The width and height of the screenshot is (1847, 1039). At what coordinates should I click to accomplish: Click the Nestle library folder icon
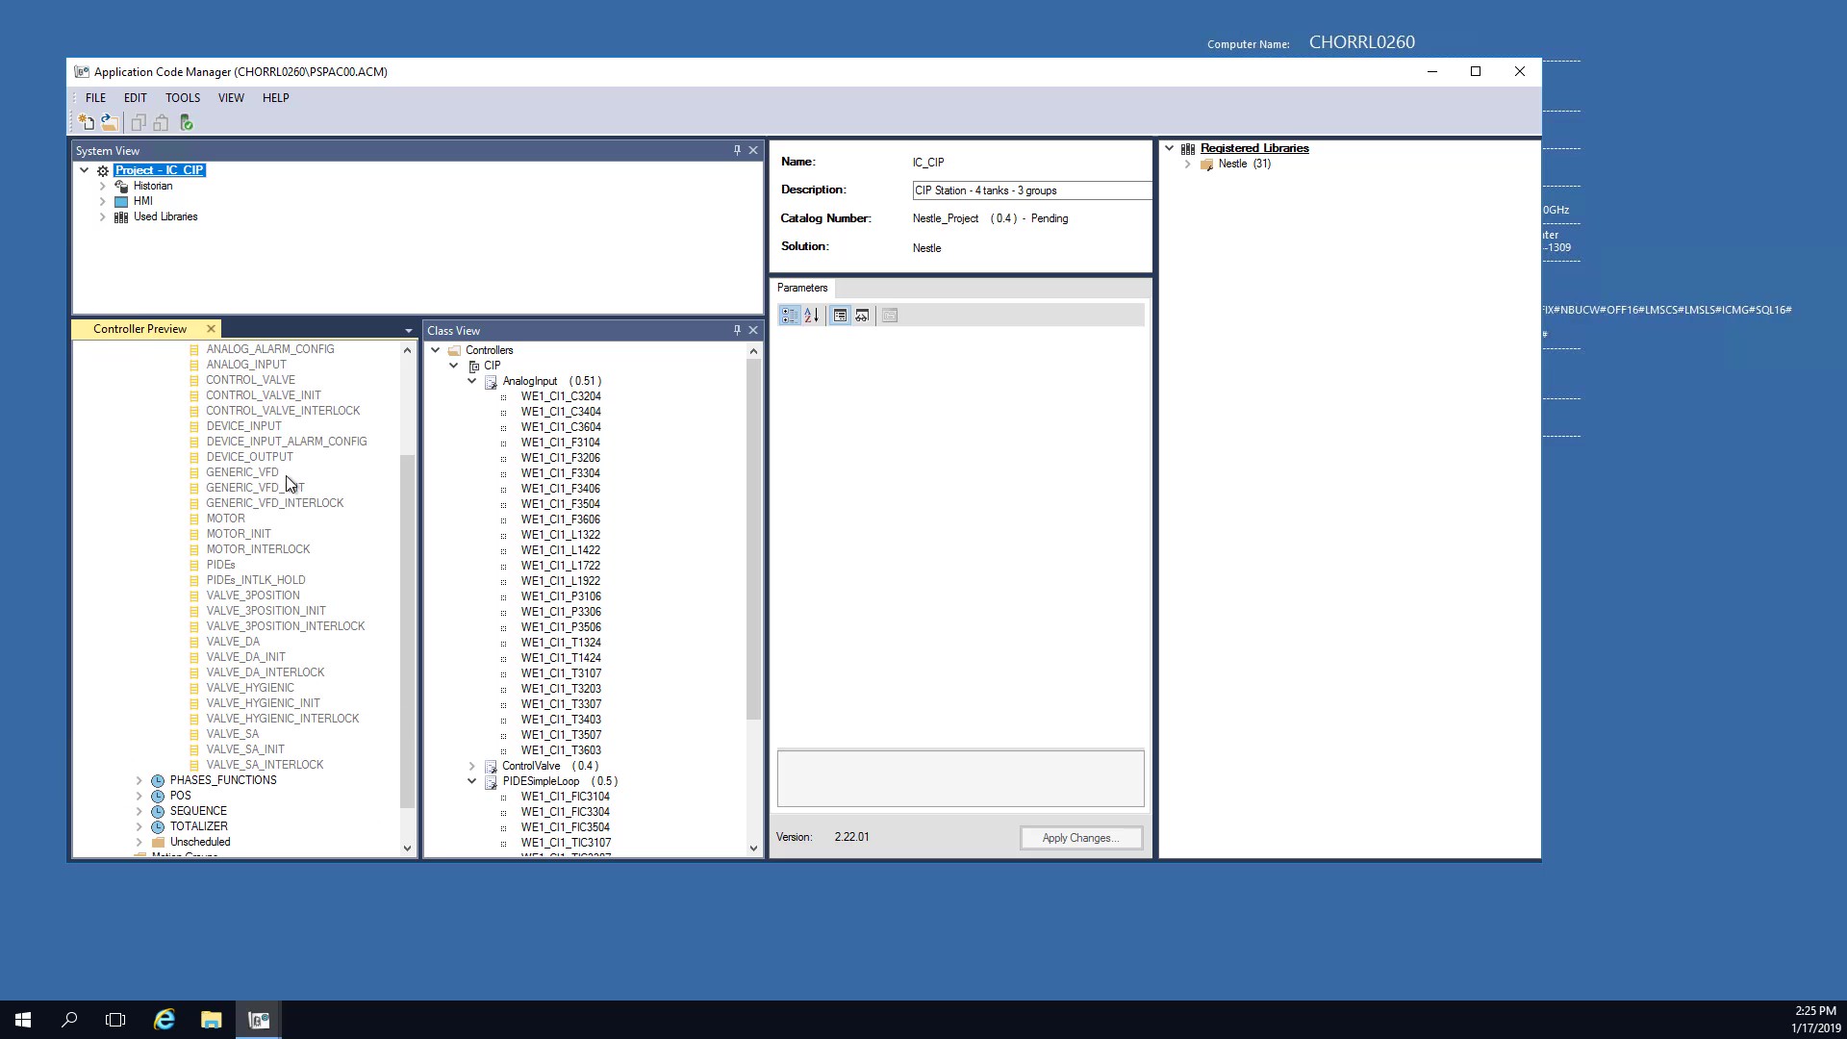pos(1206,164)
